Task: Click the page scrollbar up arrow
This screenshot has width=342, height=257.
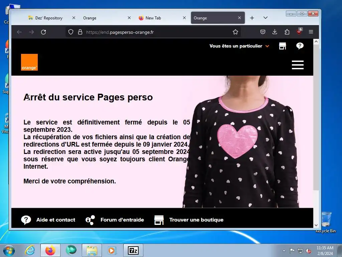Action: coord(316,41)
